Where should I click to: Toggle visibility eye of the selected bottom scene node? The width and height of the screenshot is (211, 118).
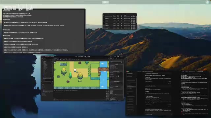coord(52,78)
